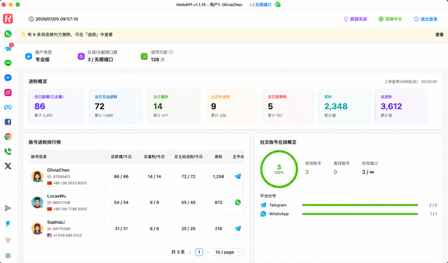Click LucasWu's avatar

[x=37, y=203]
